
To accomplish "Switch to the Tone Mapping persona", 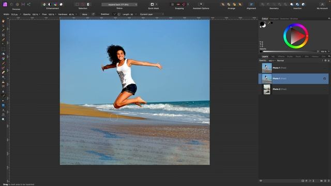I will 23,4.
